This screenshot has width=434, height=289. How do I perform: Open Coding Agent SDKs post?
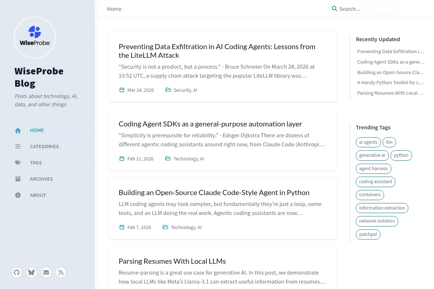pyautogui.click(x=210, y=124)
